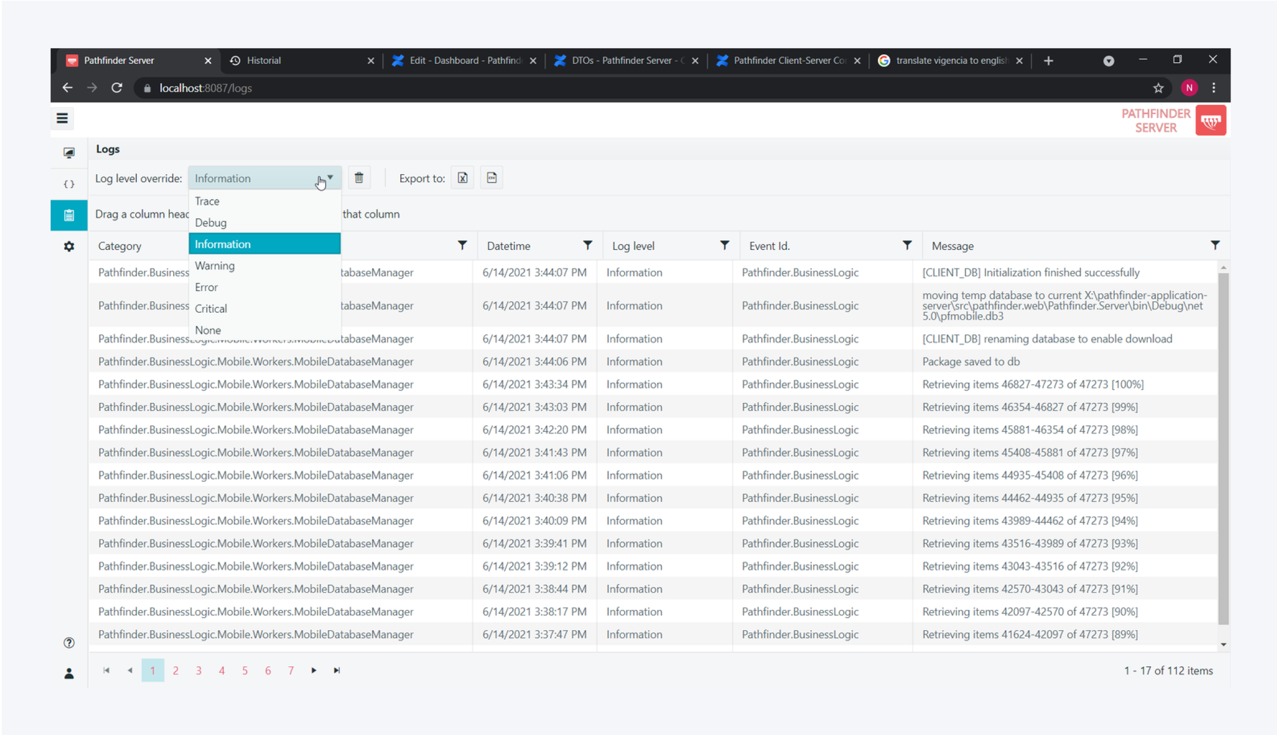Select 'renaming database to enable download' row
Screen dimensions: 1277x735
coord(654,339)
